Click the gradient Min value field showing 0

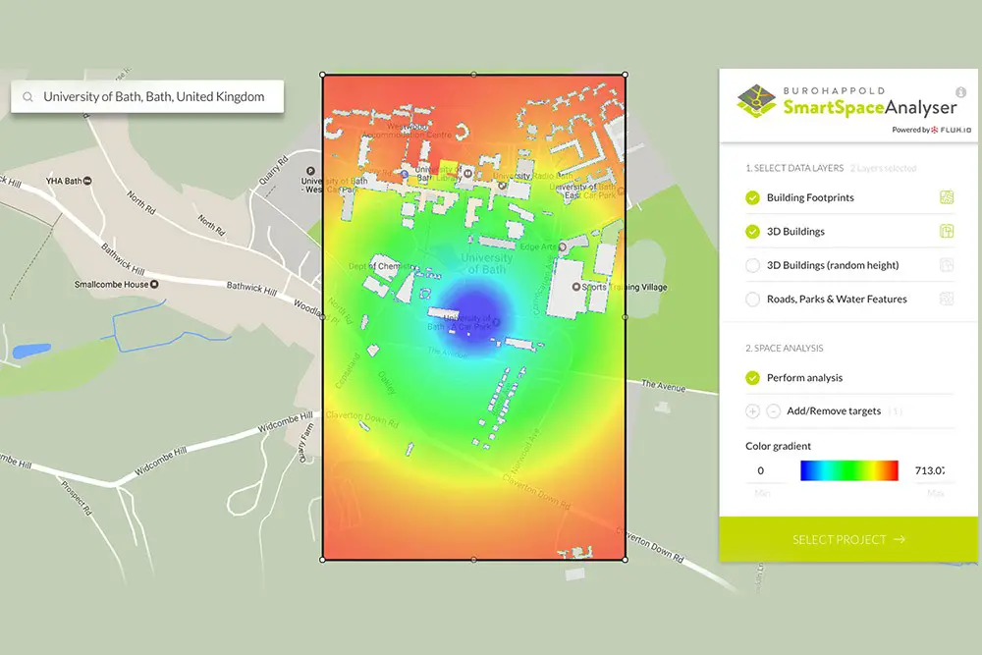(x=765, y=470)
